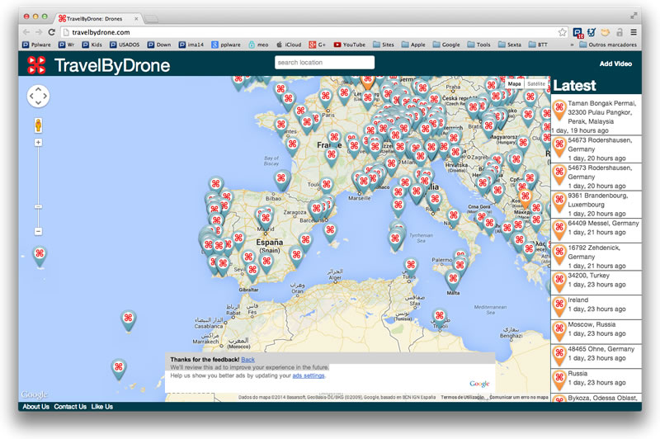Screen dimensions: 660x439
Task: Open the ads settings link
Action: pos(309,375)
